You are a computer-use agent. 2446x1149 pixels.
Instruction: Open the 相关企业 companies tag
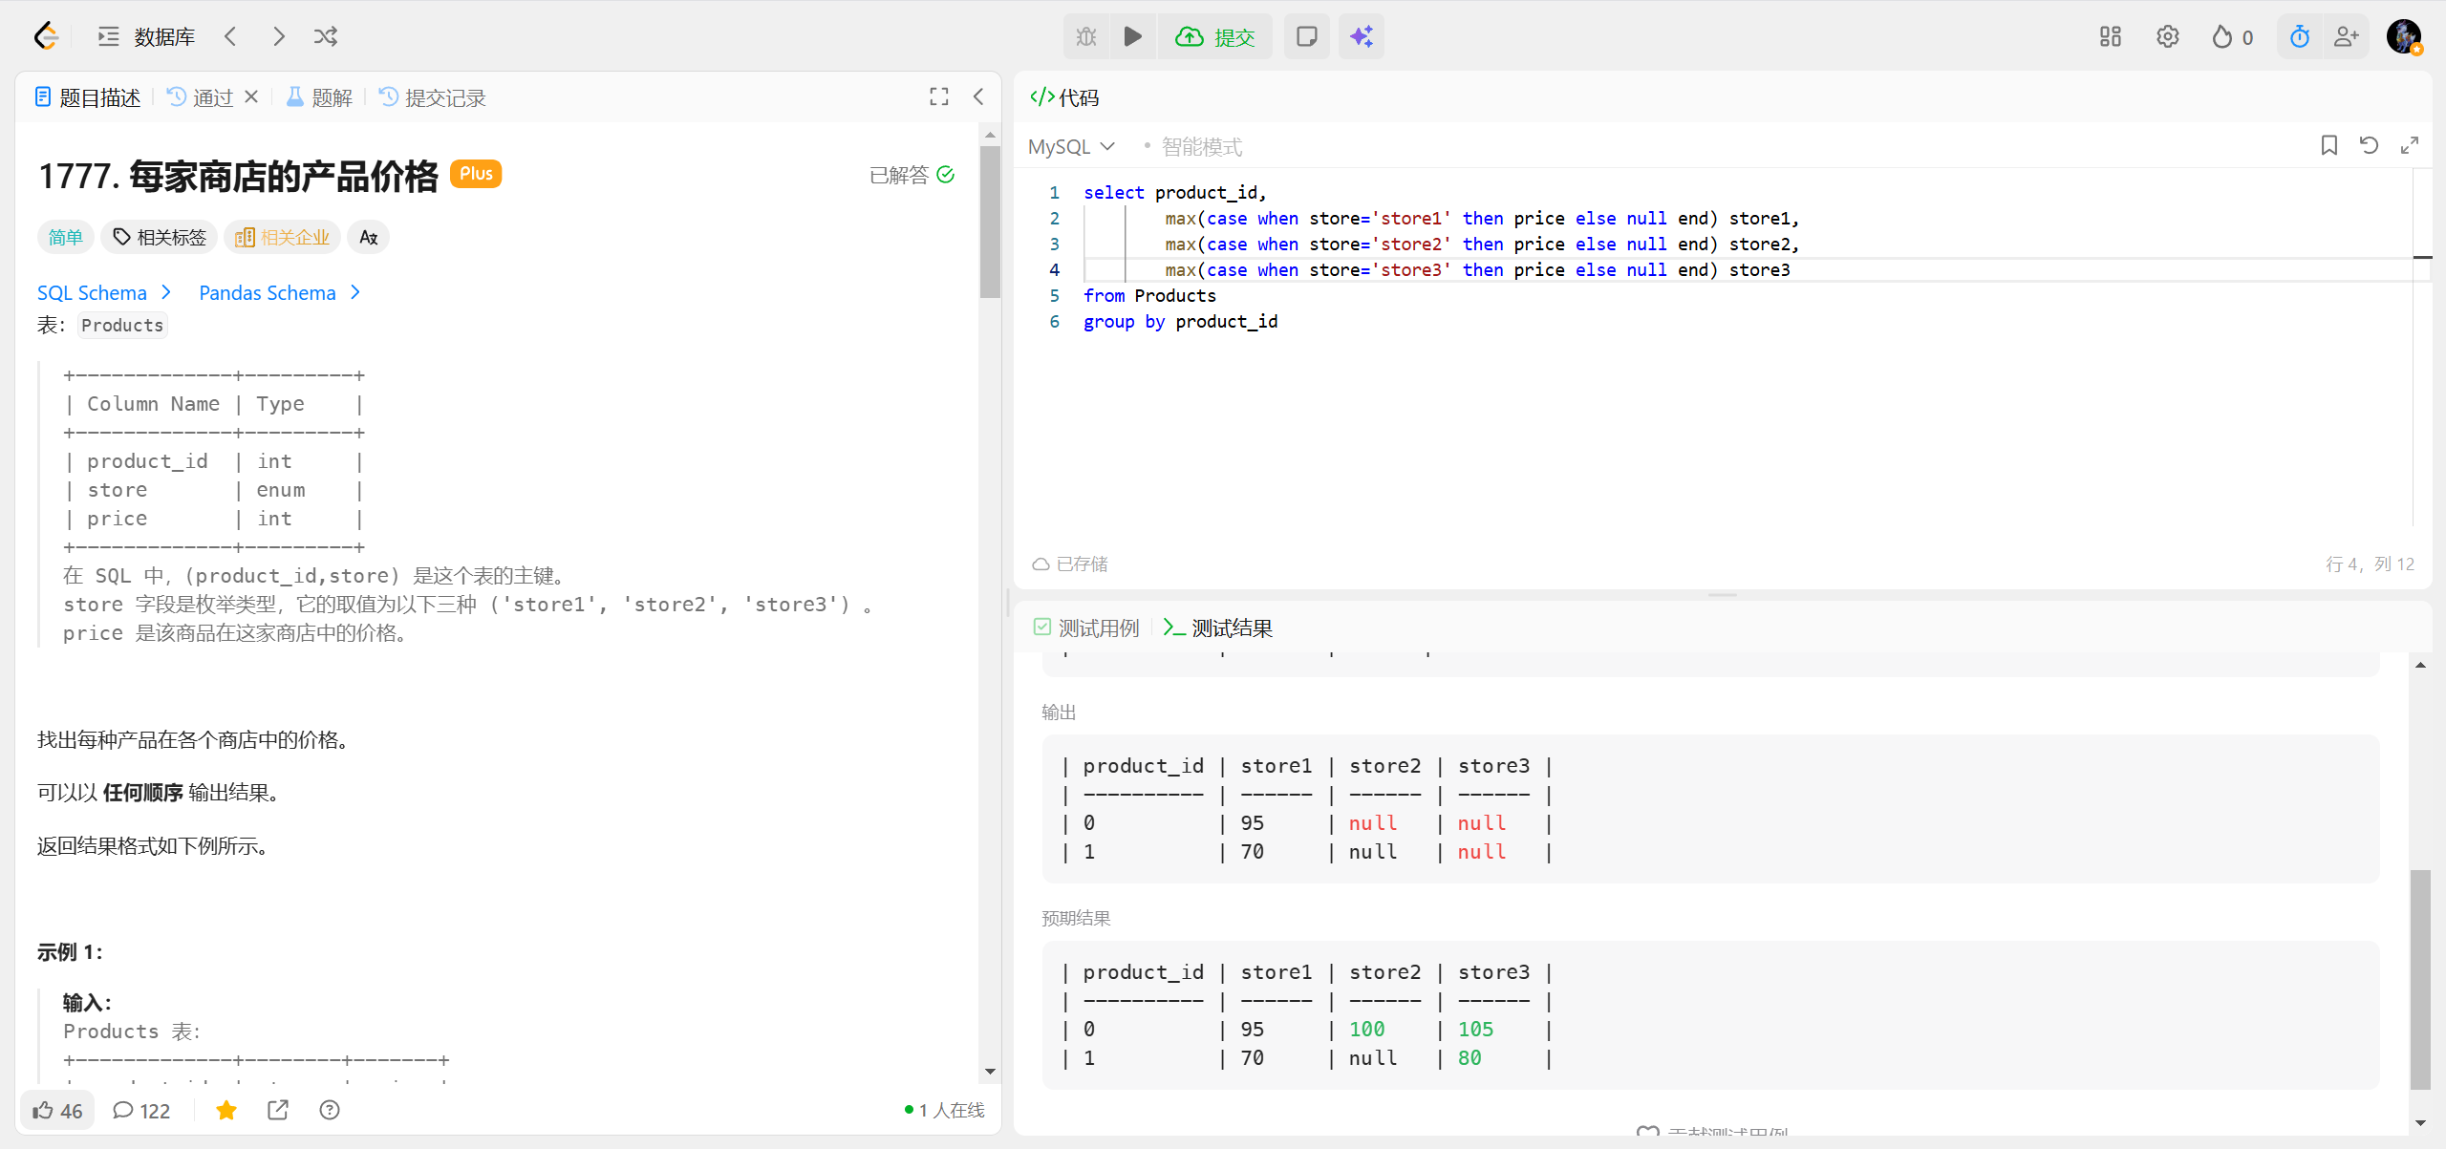coord(283,237)
